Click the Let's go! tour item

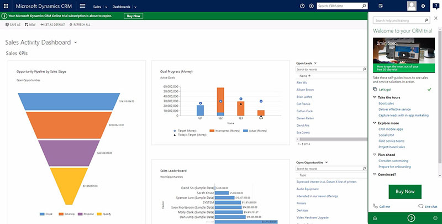pyautogui.click(x=385, y=90)
